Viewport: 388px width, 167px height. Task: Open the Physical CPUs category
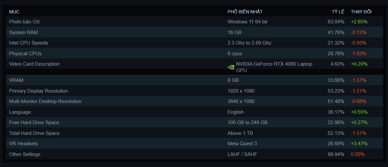point(25,54)
